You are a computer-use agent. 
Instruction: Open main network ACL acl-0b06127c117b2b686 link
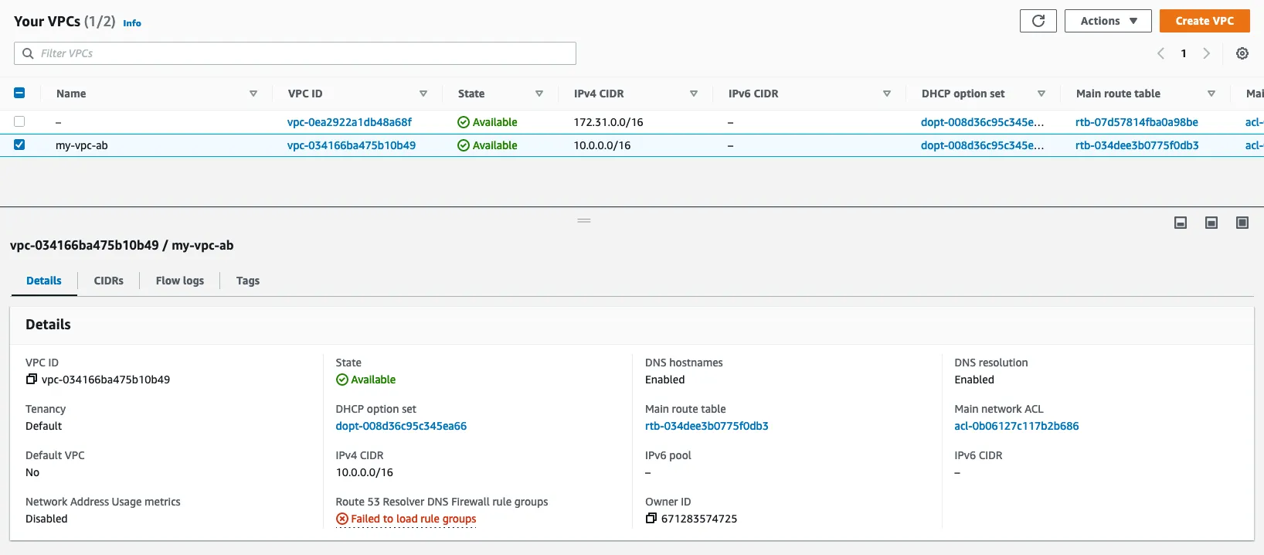click(1016, 426)
